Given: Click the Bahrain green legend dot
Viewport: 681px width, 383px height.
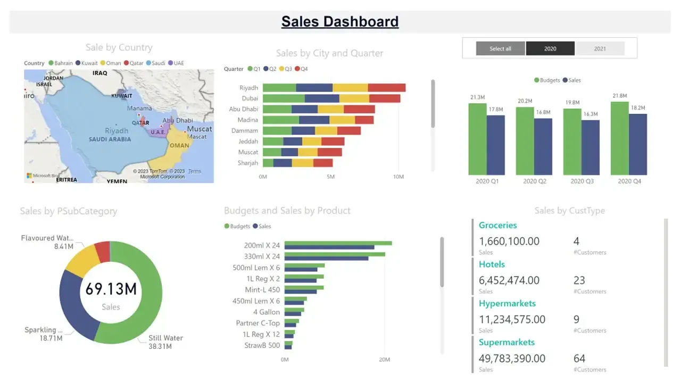Looking at the screenshot, I should point(51,63).
